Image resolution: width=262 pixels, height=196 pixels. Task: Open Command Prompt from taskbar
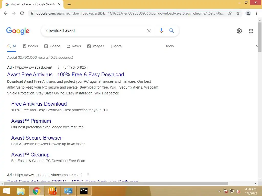(x=84, y=191)
